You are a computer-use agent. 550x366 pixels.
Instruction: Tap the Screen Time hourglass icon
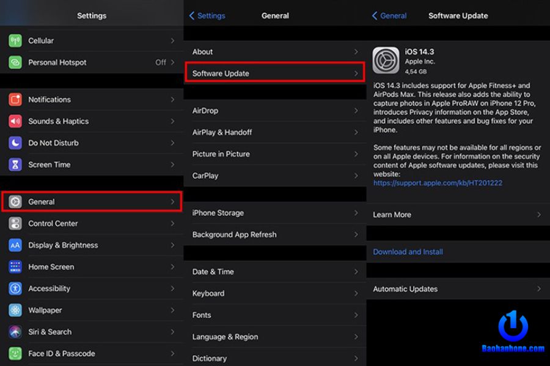[x=15, y=165]
